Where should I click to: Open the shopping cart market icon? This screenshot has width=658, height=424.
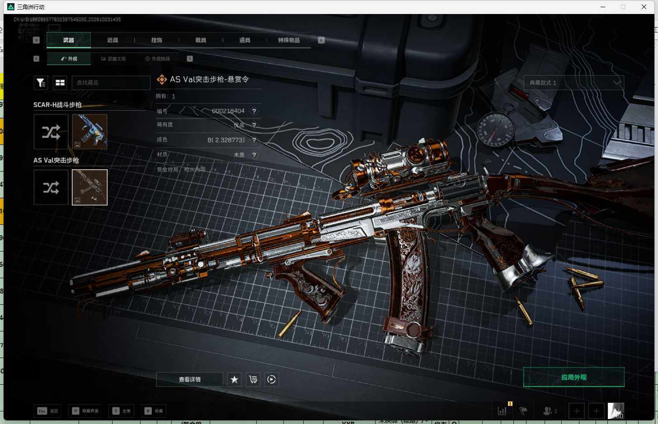click(x=253, y=380)
